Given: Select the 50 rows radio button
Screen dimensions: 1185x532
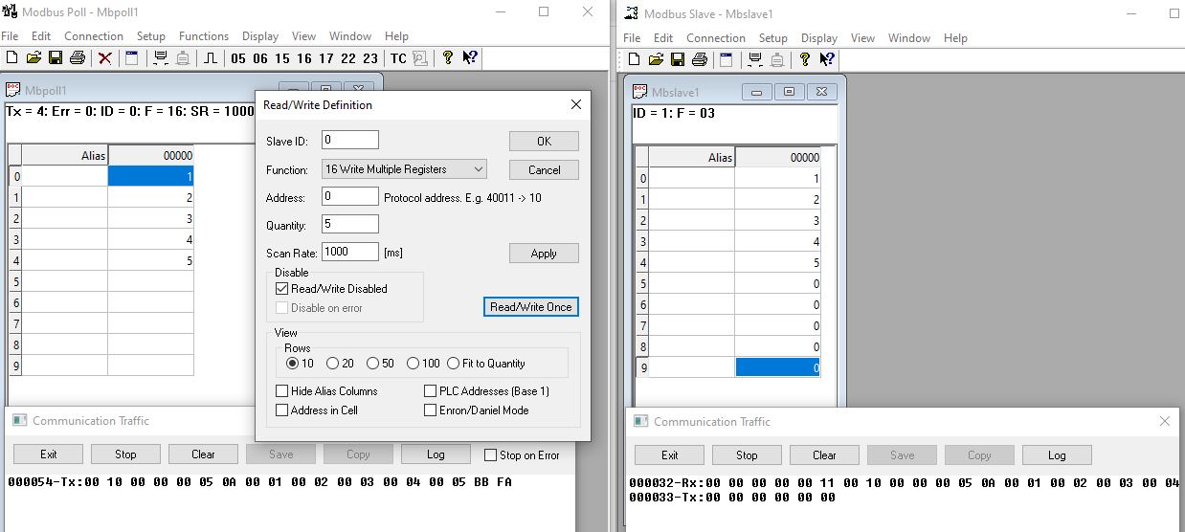Looking at the screenshot, I should point(373,364).
